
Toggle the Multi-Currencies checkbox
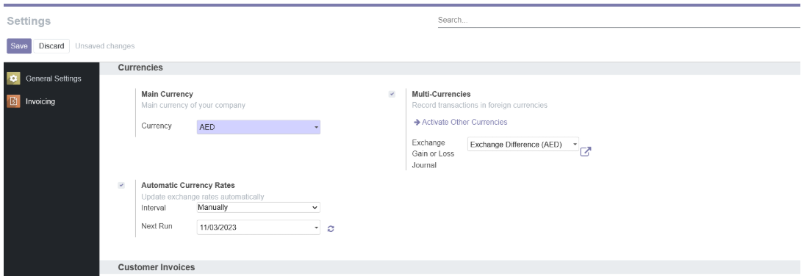pyautogui.click(x=392, y=94)
